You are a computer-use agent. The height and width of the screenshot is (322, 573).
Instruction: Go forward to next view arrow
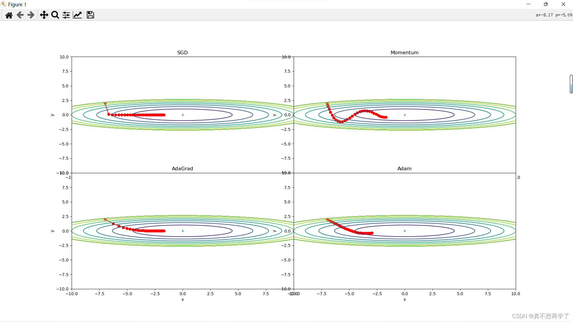pyautogui.click(x=31, y=15)
